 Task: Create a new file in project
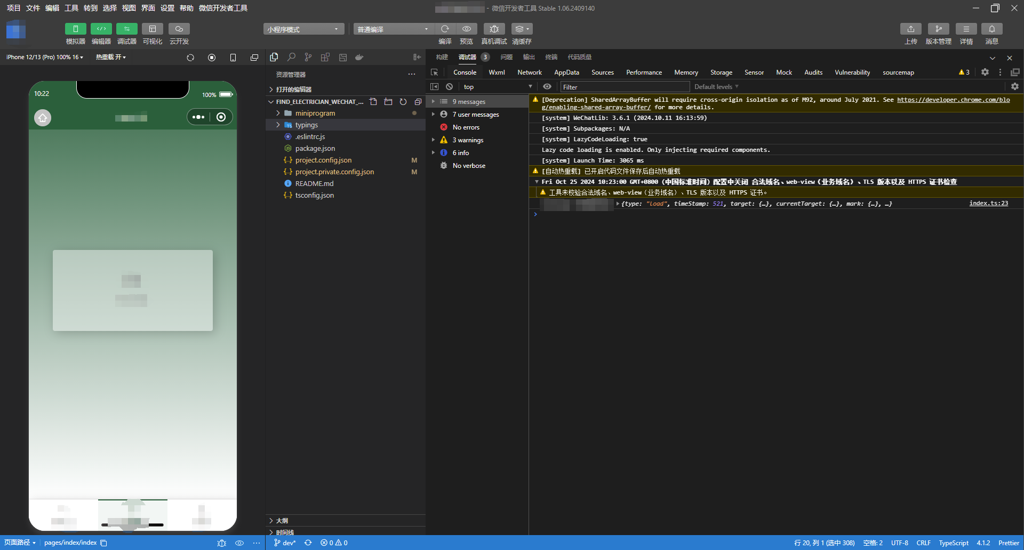[373, 102]
